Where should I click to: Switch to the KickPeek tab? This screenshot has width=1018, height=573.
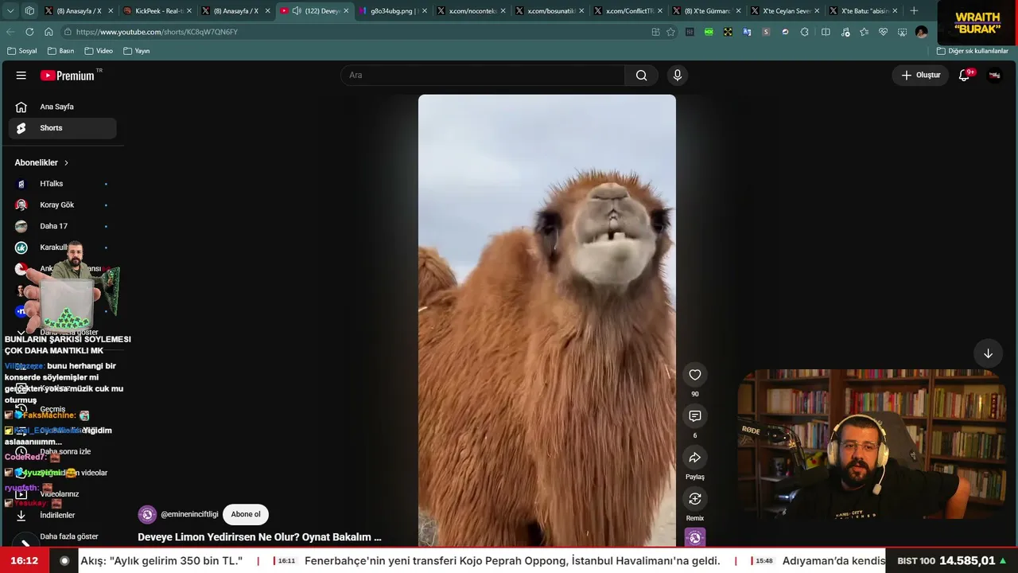(x=158, y=11)
